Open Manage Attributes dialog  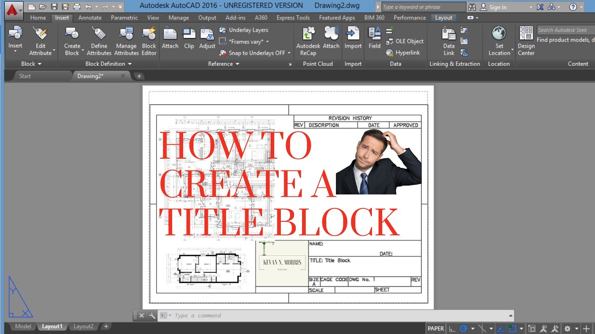click(x=126, y=41)
